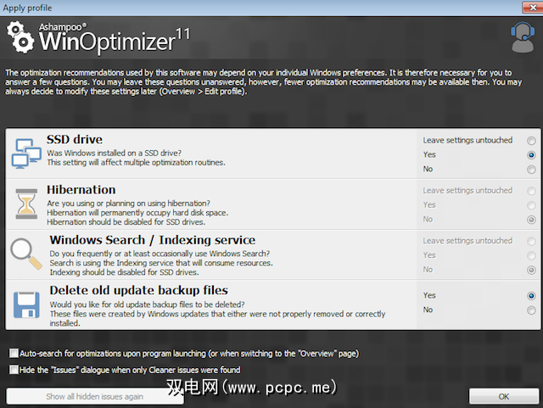Click the Ashampoo WinOptimizer 11 title text
The height and width of the screenshot is (408, 543).
point(115,37)
